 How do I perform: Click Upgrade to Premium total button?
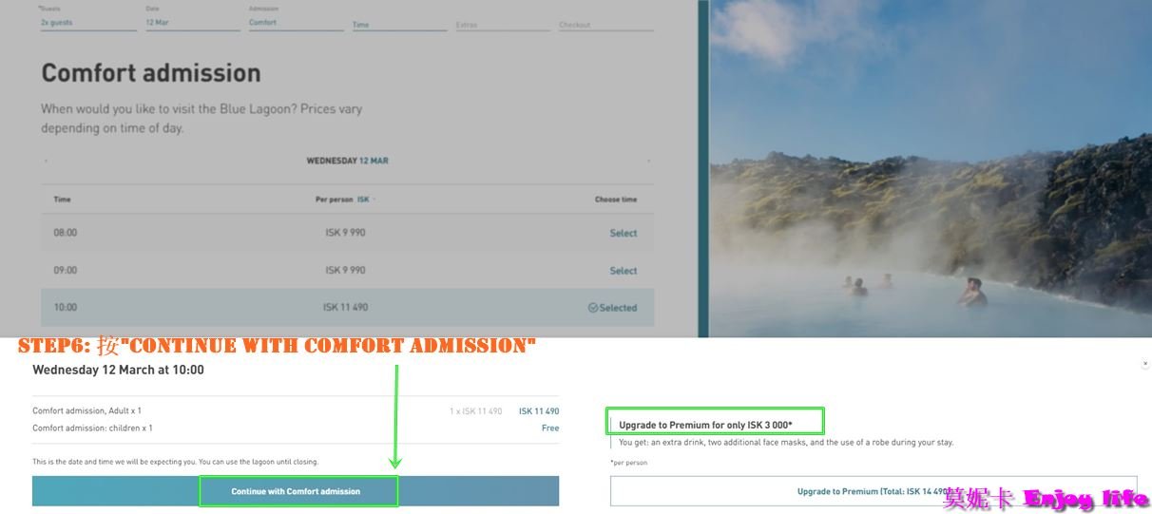(x=873, y=491)
